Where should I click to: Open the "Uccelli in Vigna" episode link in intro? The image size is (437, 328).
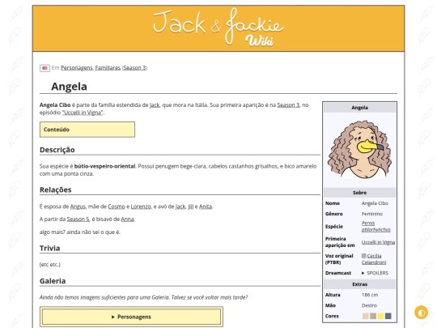click(x=83, y=113)
